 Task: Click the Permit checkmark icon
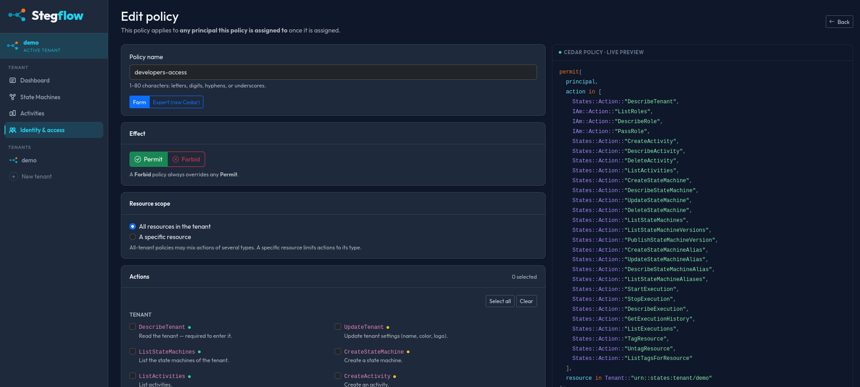click(138, 159)
